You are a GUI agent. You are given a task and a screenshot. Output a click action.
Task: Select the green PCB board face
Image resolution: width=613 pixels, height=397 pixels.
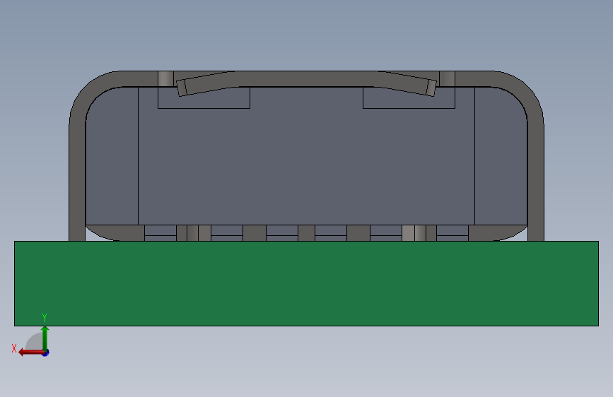point(306,283)
